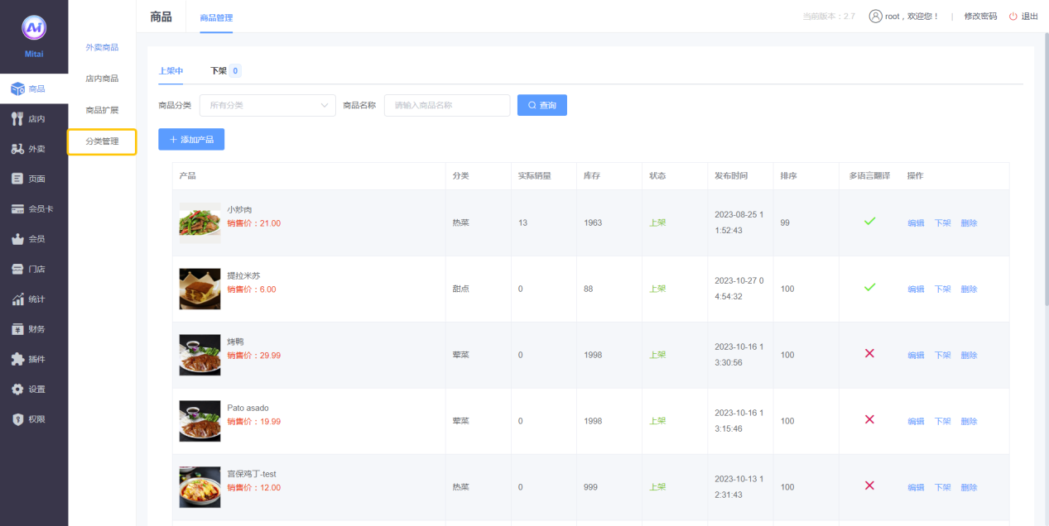Click the 烤鸭 product thumbnail

pos(200,355)
